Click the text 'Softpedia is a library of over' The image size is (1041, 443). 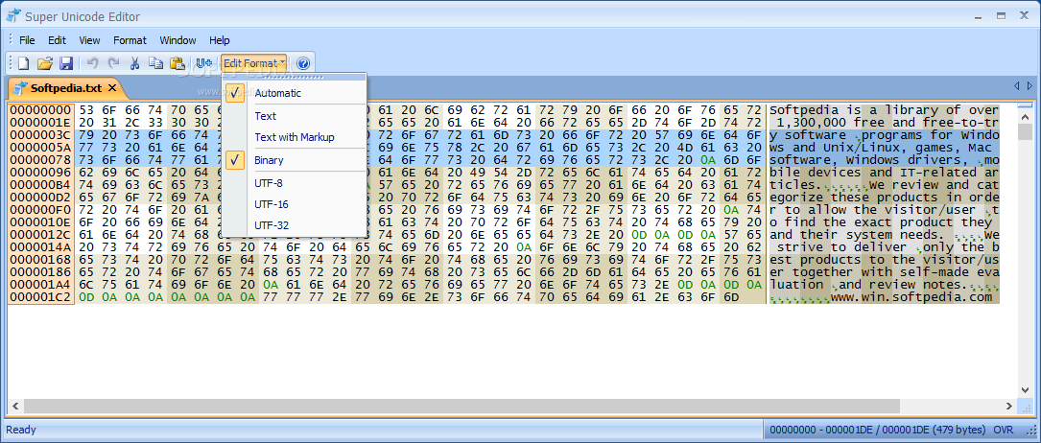click(884, 110)
